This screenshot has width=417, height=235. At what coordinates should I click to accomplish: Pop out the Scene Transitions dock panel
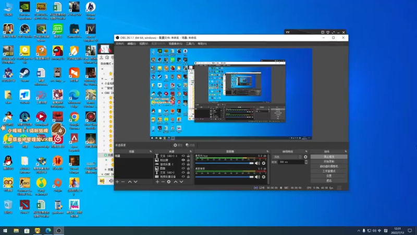tap(306, 151)
